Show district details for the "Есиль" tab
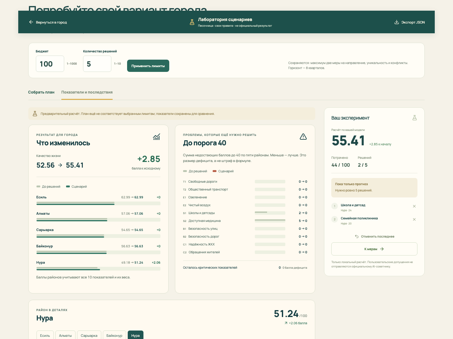453x339 pixels. (x=45, y=335)
